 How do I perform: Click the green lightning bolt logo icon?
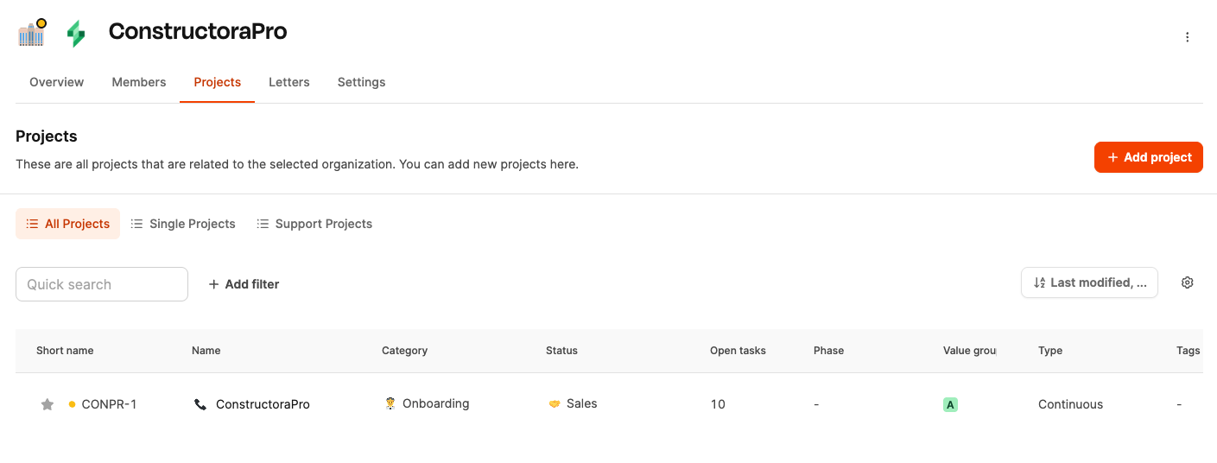tap(76, 34)
